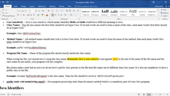The width and height of the screenshot is (170, 96).
Task: Apply paragraph shading
Action: click(71, 15)
